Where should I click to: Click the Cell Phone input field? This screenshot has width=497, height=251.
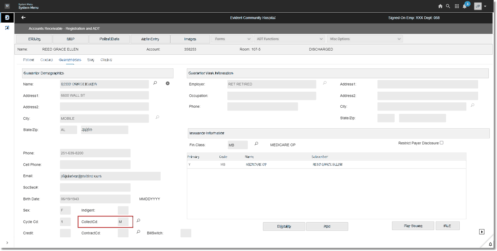point(95,164)
